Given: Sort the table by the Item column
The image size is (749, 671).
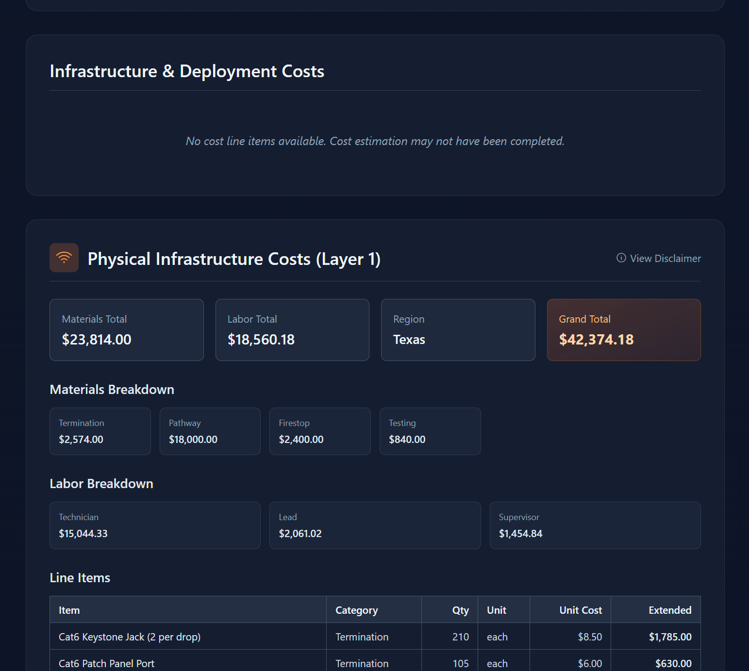Looking at the screenshot, I should 69,610.
